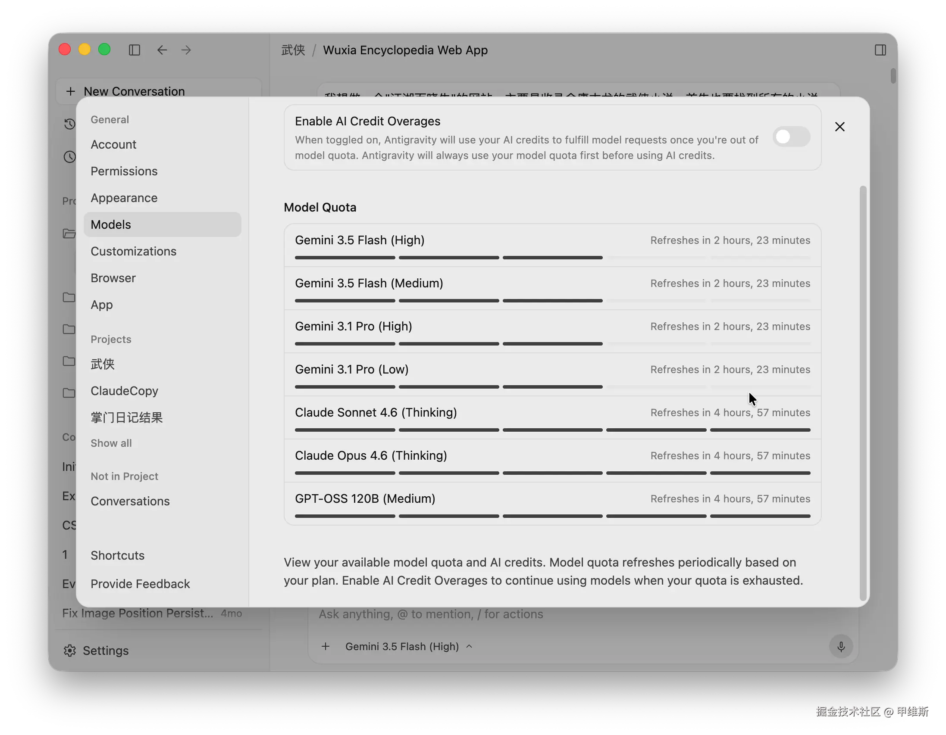Enable AI Credit Overages switch
The width and height of the screenshot is (946, 735).
point(791,137)
